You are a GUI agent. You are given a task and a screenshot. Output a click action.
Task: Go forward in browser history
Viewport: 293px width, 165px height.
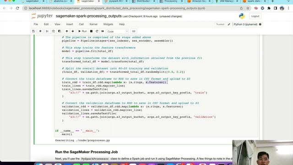coord(11,8)
